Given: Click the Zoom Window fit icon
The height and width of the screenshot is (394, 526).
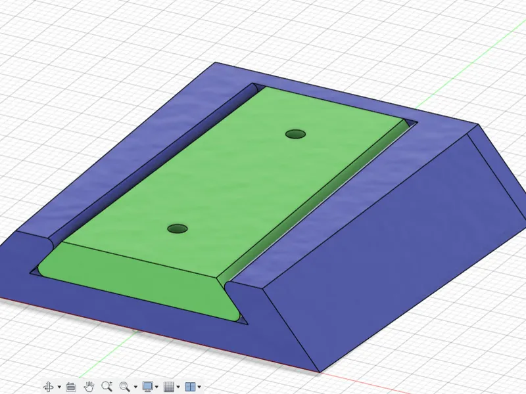Looking at the screenshot, I should pos(125,387).
